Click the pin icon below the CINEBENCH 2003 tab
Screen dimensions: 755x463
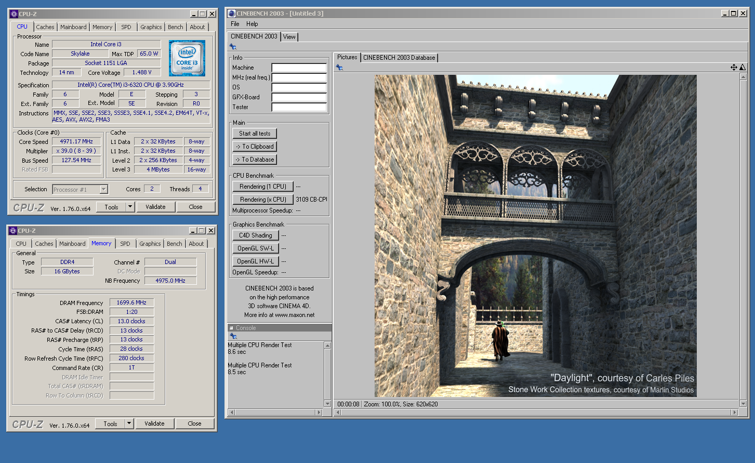pos(233,47)
